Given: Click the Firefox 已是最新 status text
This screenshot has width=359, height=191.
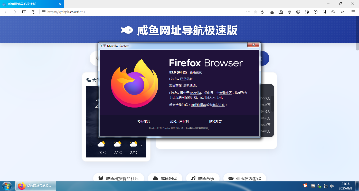Looking at the screenshot, I should coord(181,79).
